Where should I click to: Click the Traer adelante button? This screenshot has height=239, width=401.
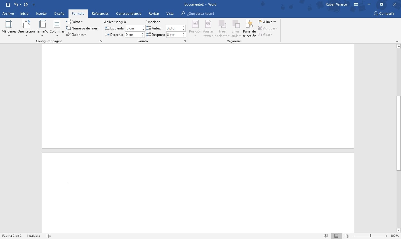(222, 28)
